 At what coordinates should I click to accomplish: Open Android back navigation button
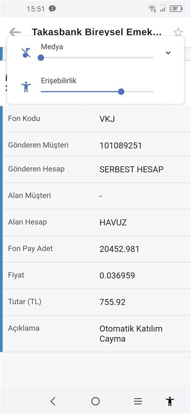pos(53,401)
